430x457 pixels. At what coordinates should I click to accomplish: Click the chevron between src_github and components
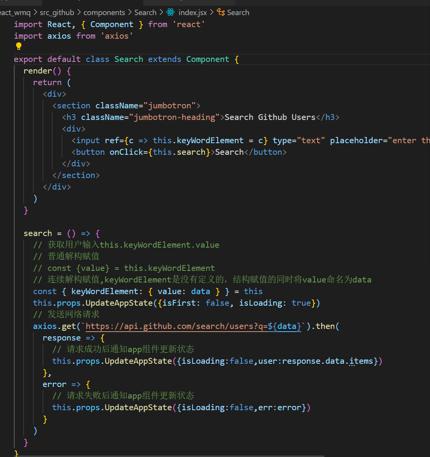79,12
